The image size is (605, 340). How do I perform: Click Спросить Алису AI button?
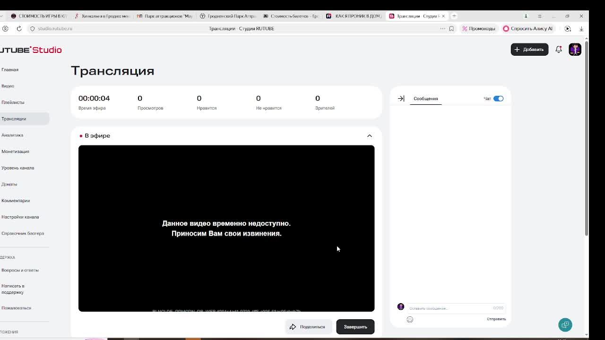(527, 28)
